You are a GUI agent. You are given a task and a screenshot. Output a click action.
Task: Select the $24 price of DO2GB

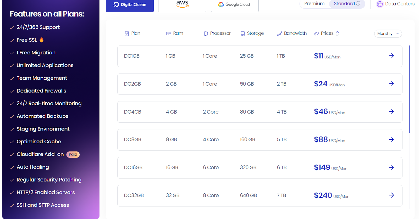321,84
